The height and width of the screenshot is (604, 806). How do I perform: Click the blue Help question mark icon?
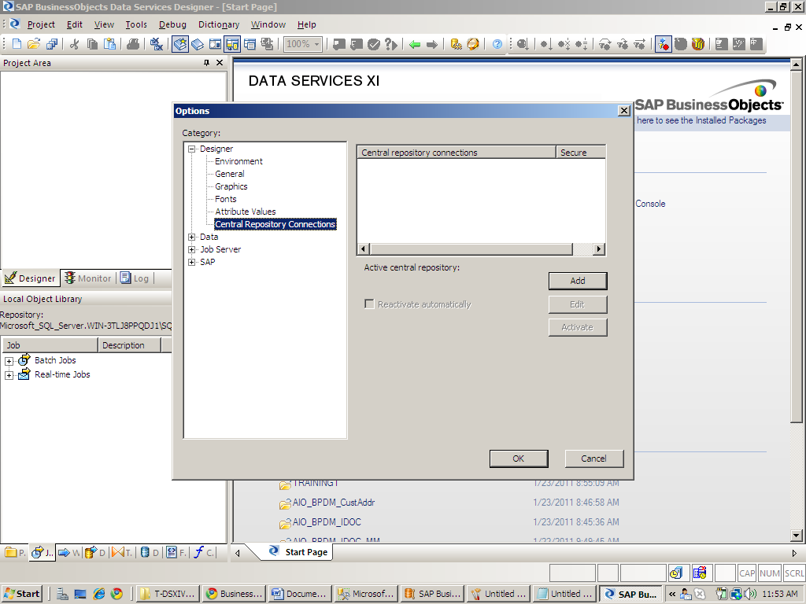(x=497, y=44)
